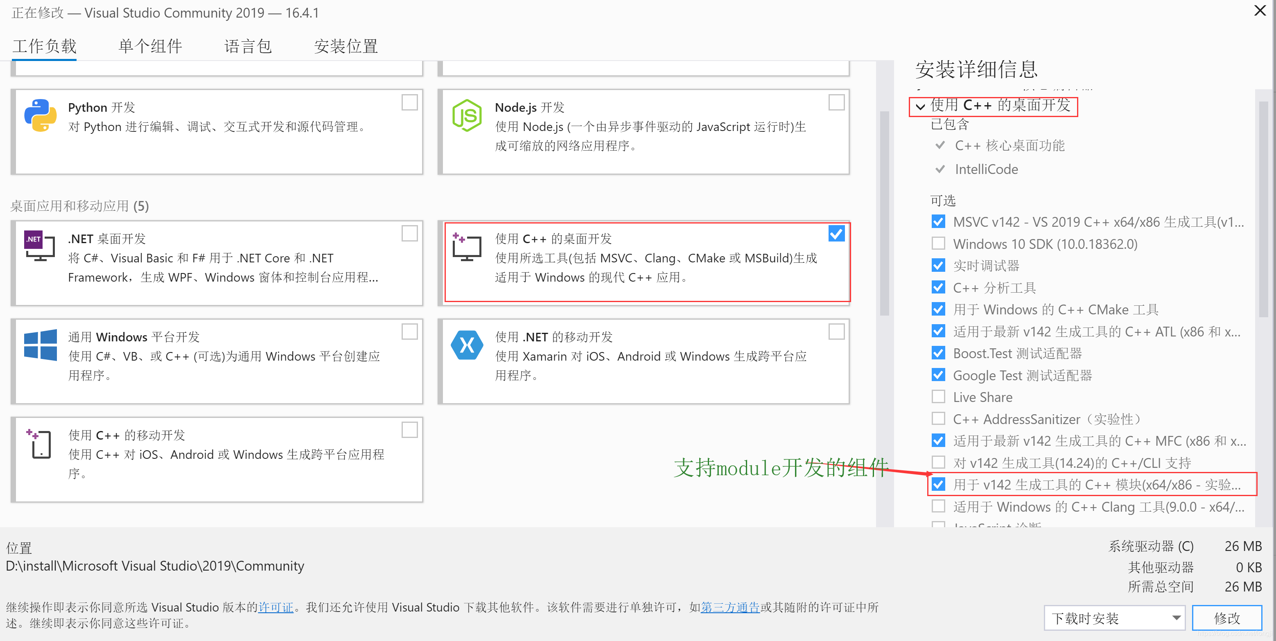Open the 许可证 license link
Screen dimensions: 1276x641
(276, 607)
